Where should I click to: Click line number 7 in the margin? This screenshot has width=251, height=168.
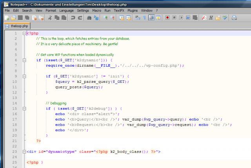click(16, 66)
